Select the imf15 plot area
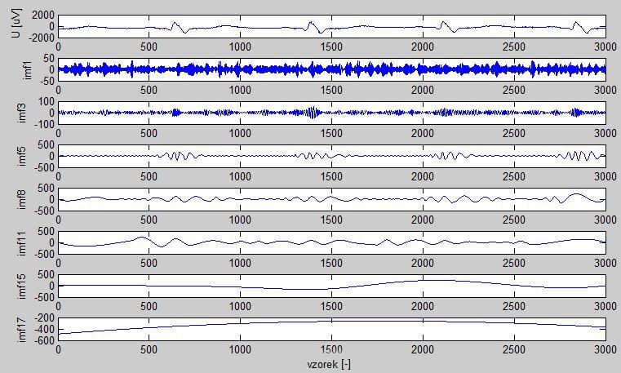 pyautogui.click(x=332, y=286)
